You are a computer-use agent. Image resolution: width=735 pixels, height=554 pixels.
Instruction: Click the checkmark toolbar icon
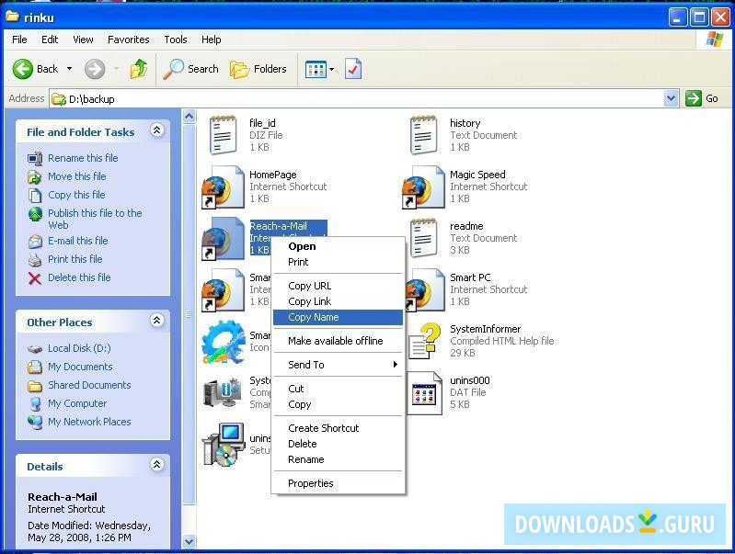353,69
